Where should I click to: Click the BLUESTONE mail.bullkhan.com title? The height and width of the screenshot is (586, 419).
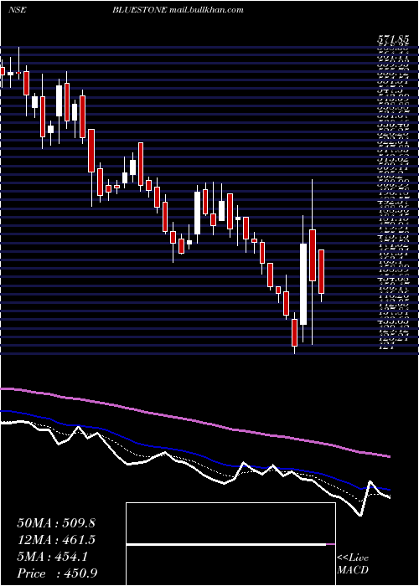point(178,10)
